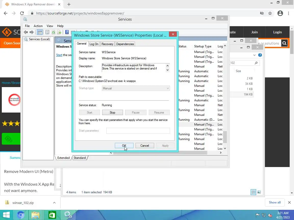Image resolution: width=294 pixels, height=220 pixels.
Task: Click the Stop service button
Action: pyautogui.click(x=113, y=113)
